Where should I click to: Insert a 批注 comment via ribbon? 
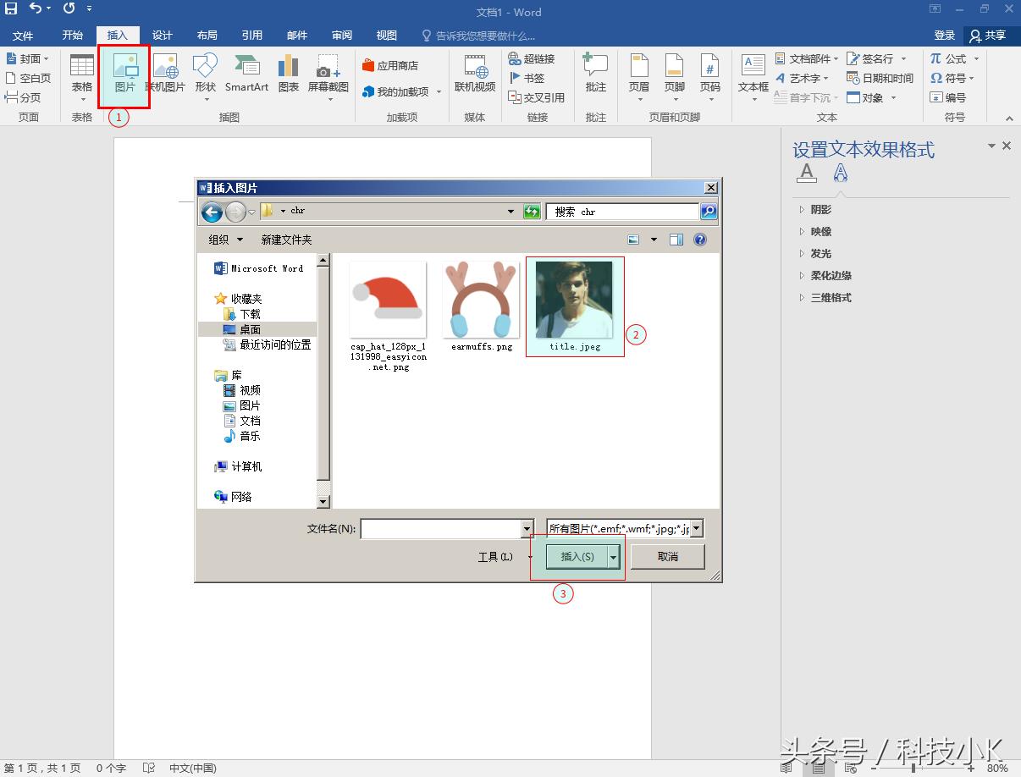(596, 73)
